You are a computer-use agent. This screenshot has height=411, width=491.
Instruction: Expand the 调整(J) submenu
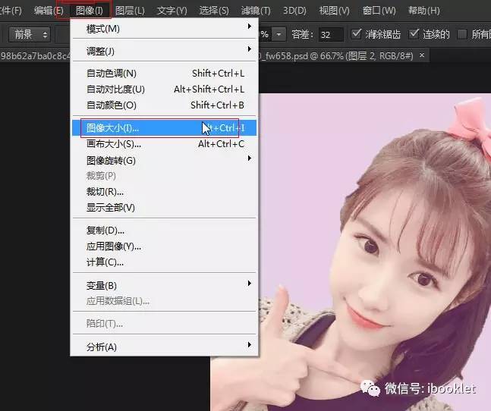[164, 51]
